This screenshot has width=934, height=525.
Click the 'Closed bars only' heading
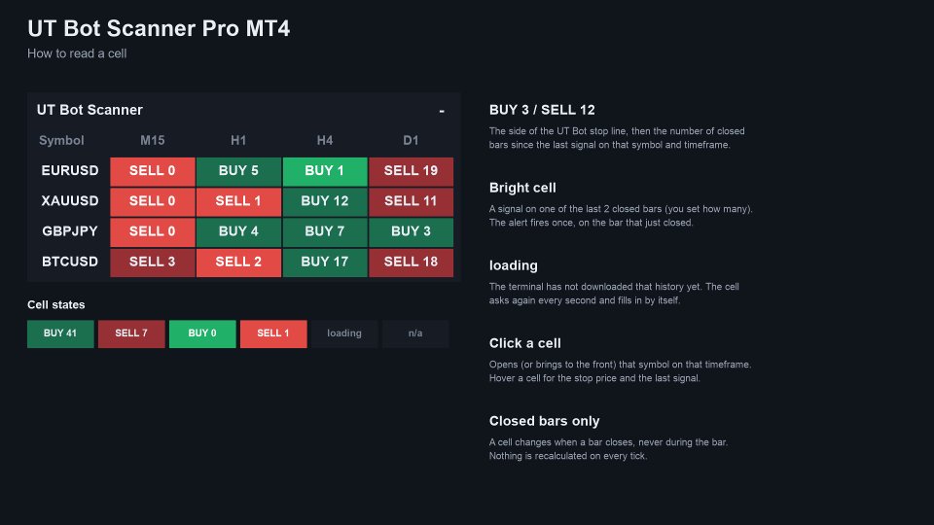click(x=545, y=421)
